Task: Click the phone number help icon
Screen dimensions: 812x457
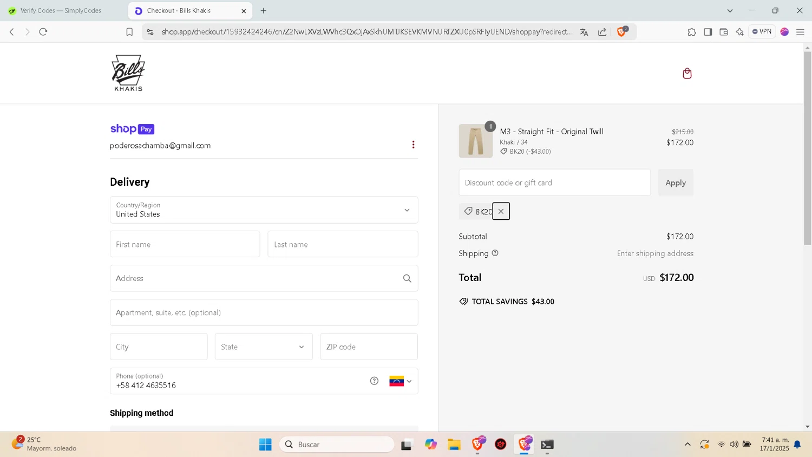Action: 374,381
